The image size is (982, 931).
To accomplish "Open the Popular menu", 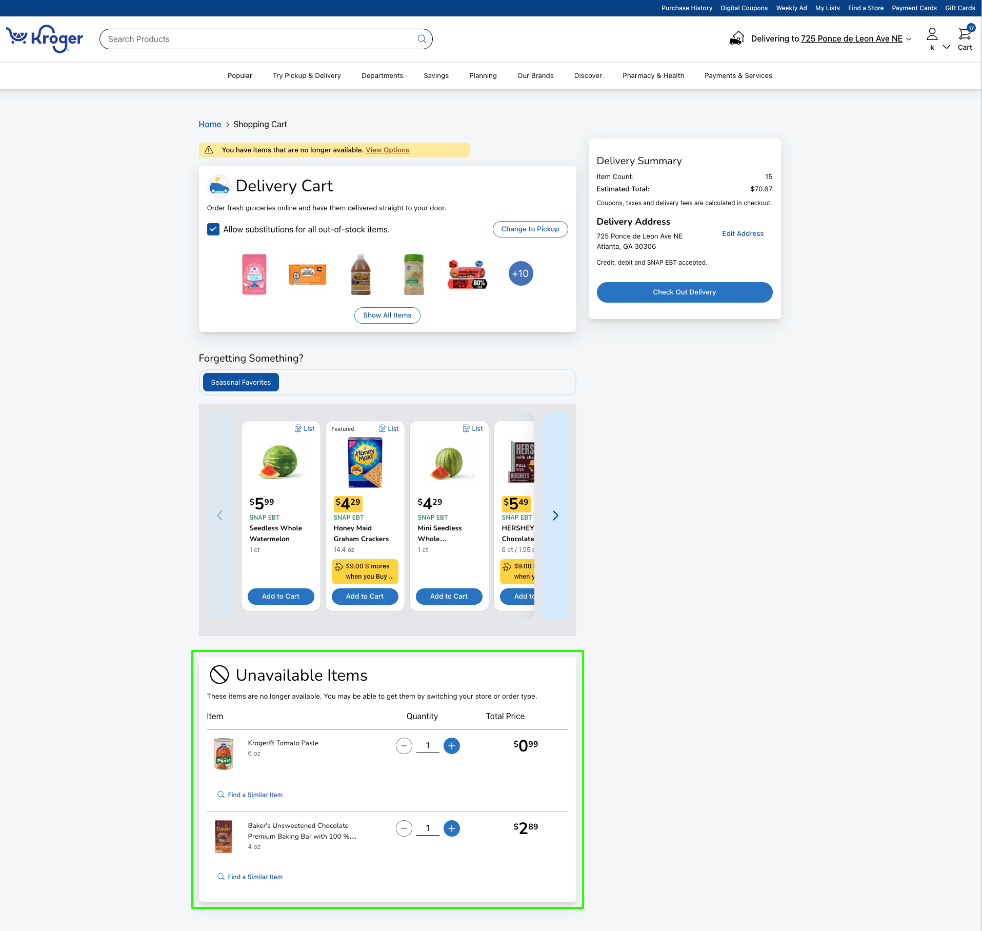I will [240, 76].
